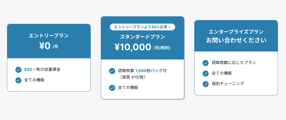Click 読取枚数に応じたプラン feature text

[x=234, y=63]
